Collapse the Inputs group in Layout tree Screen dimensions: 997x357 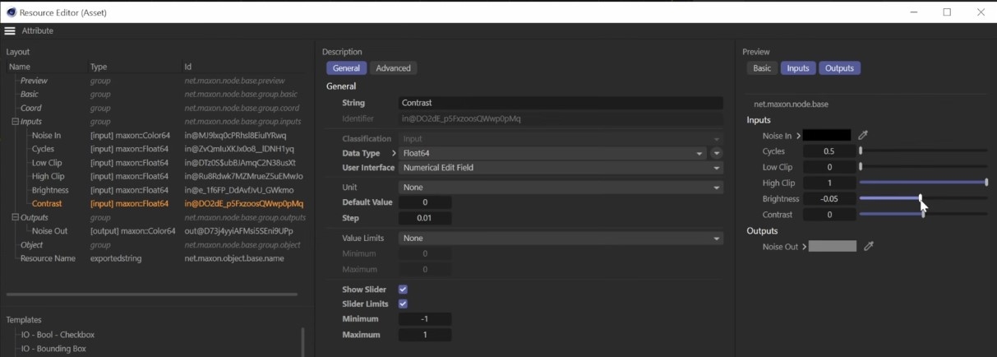15,122
